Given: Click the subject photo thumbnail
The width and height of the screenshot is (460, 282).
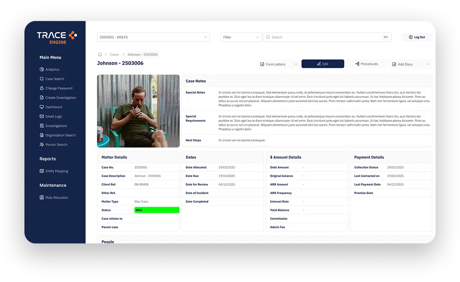Looking at the screenshot, I should [x=139, y=111].
